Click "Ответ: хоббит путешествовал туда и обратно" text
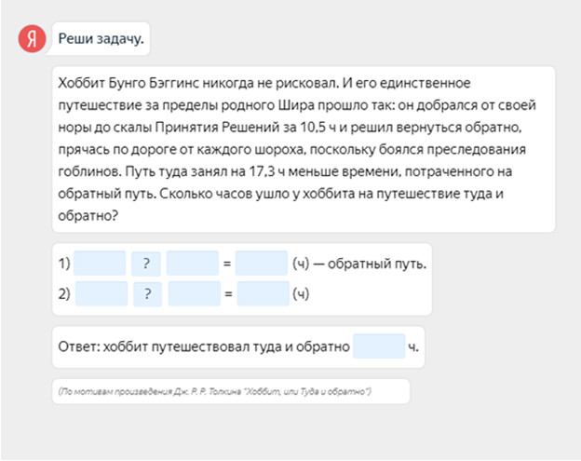 tap(202, 346)
